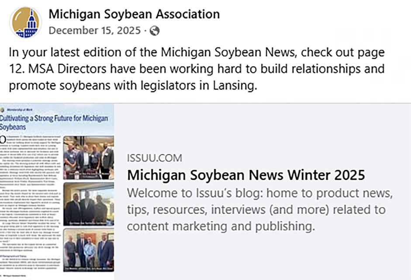Viewport: 411px width, 280px height.
Task: Open the Michigan Soybean Association page name
Action: [134, 14]
